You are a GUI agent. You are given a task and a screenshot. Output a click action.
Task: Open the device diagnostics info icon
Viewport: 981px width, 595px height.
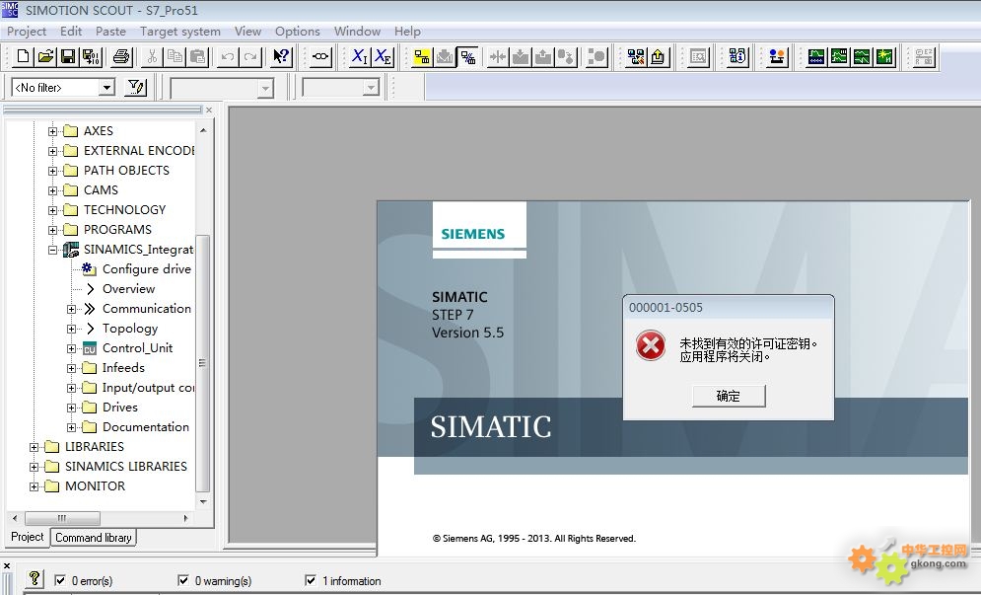[737, 57]
